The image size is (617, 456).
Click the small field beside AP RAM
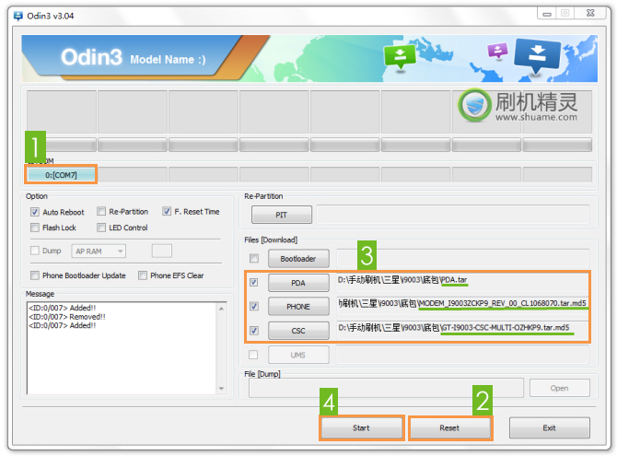162,251
